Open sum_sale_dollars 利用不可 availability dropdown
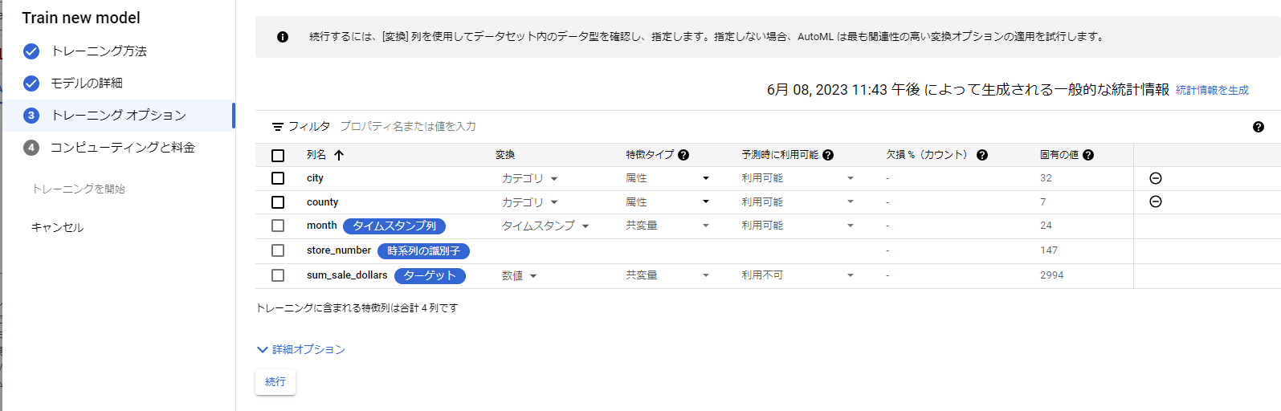Viewport: 1281px width, 411px height. click(x=798, y=275)
